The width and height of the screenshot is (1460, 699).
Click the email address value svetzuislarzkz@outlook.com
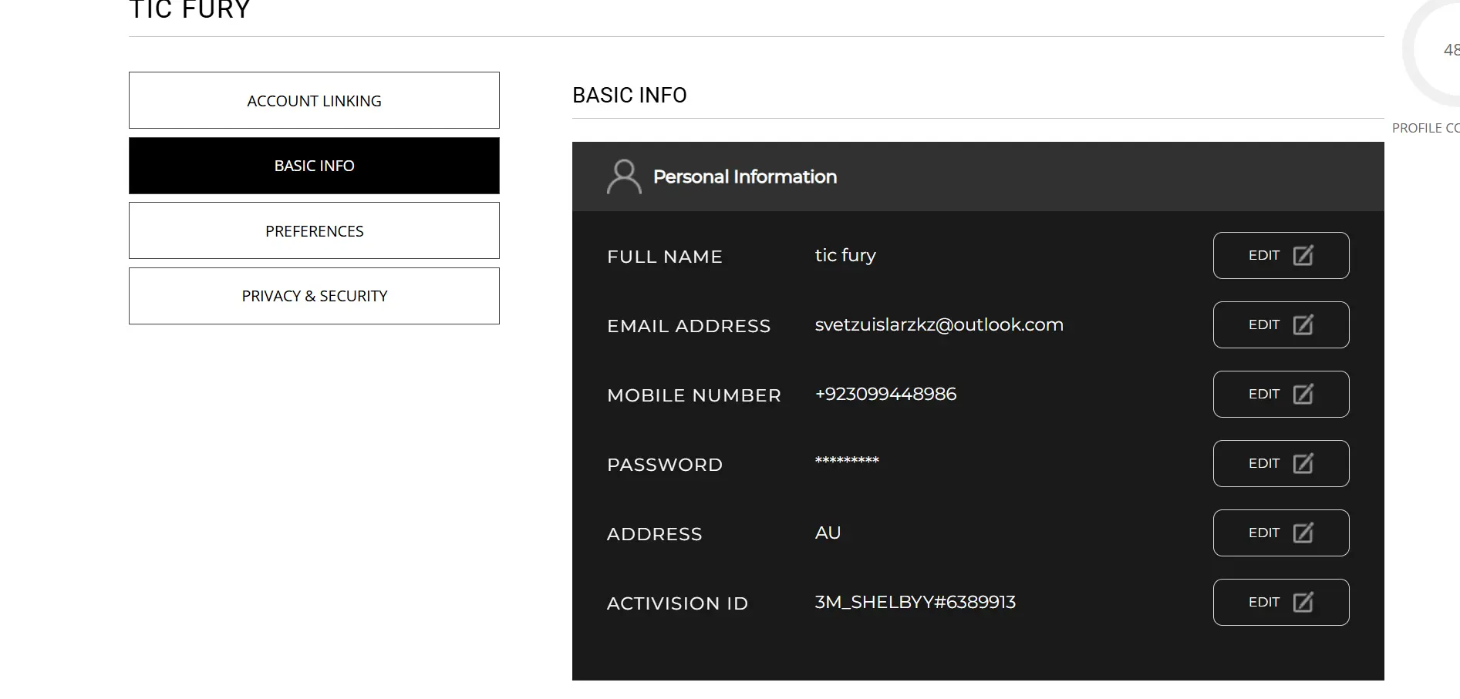[x=939, y=325]
